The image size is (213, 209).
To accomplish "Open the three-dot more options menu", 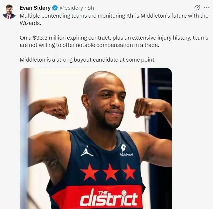I will 207,8.
